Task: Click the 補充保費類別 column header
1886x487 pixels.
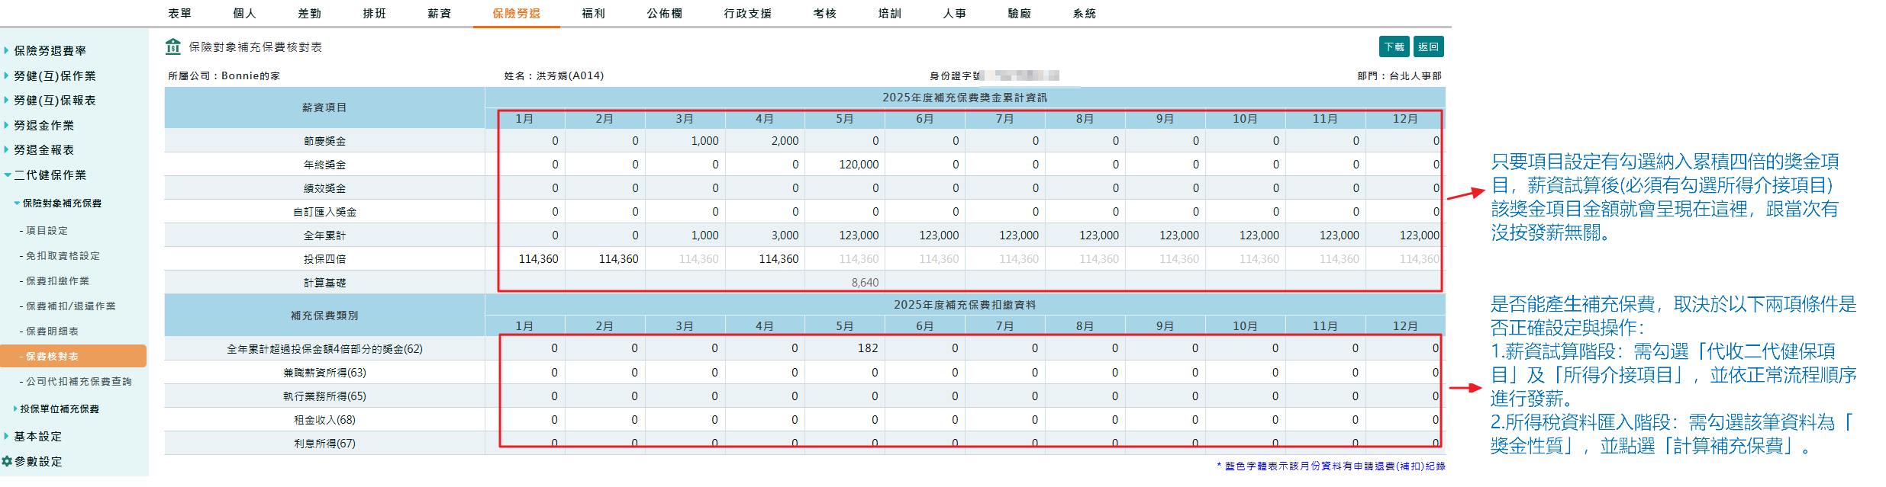Action: [324, 315]
